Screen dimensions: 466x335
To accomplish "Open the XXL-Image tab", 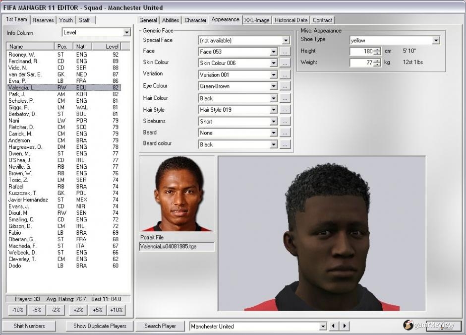I will pyautogui.click(x=257, y=20).
